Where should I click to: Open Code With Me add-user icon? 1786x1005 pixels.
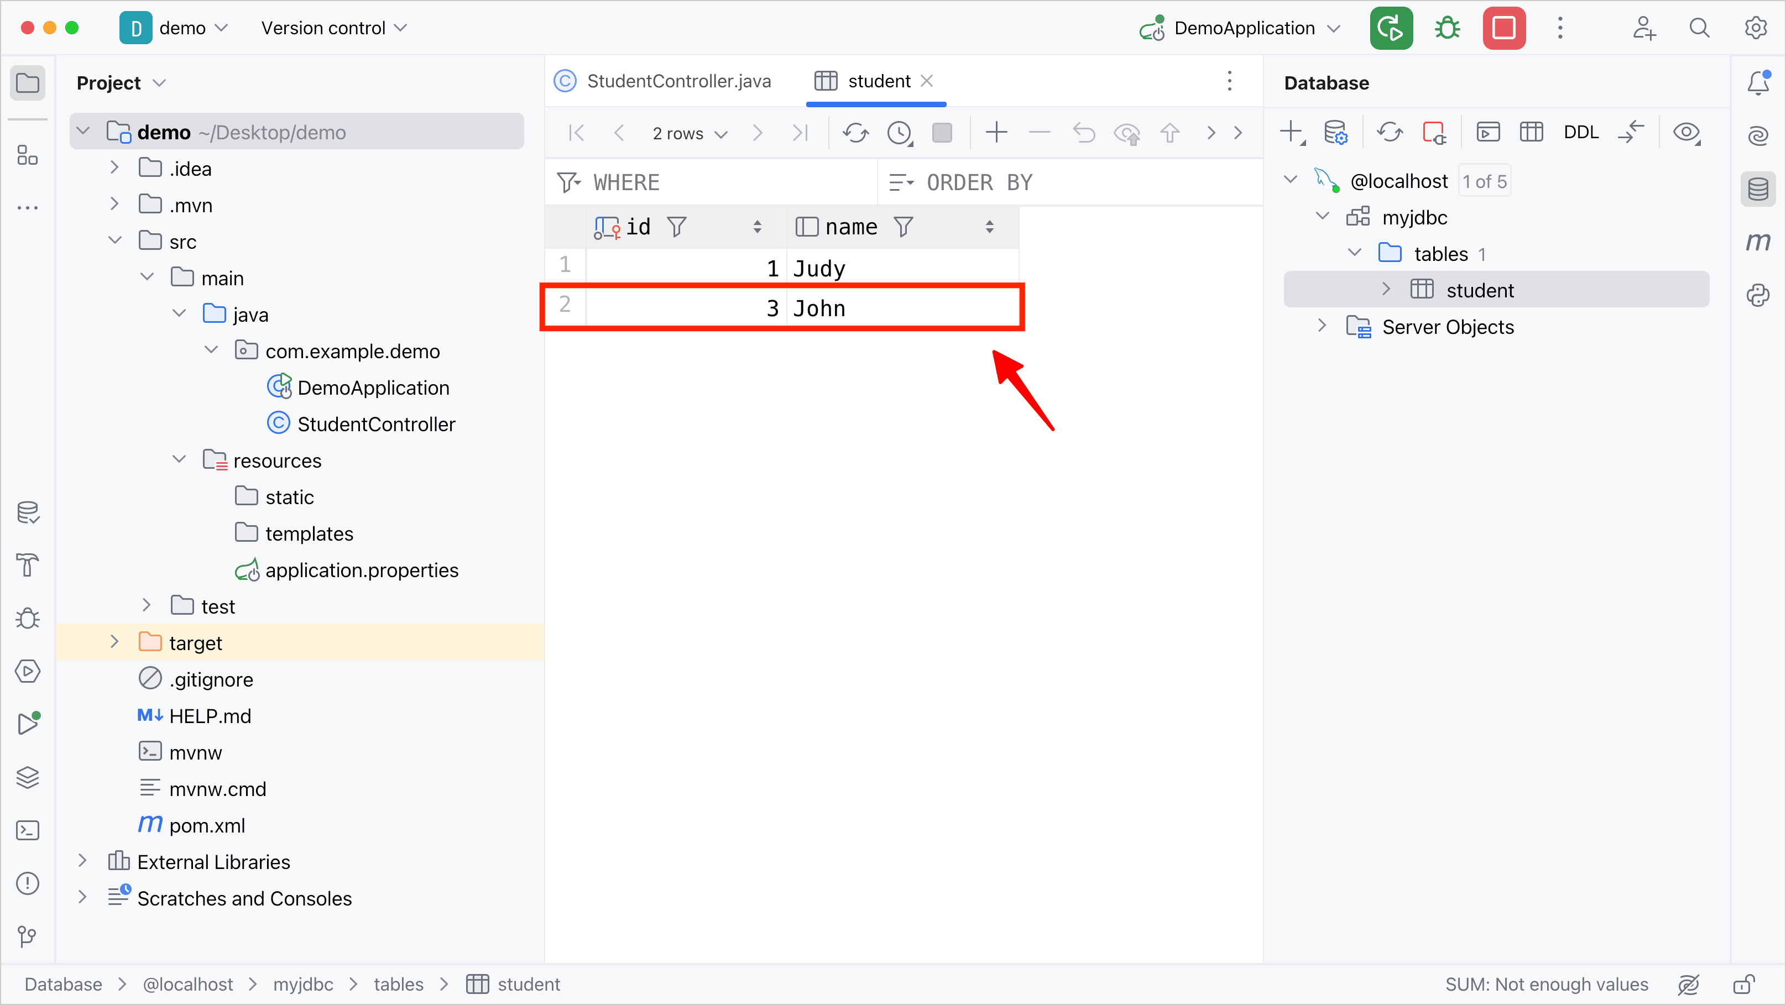(x=1643, y=28)
